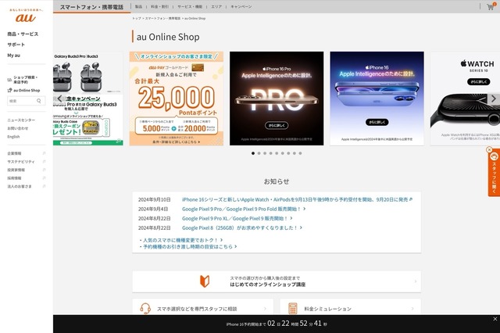Click the calculator icon for 料金シミュレーション

pos(293,309)
